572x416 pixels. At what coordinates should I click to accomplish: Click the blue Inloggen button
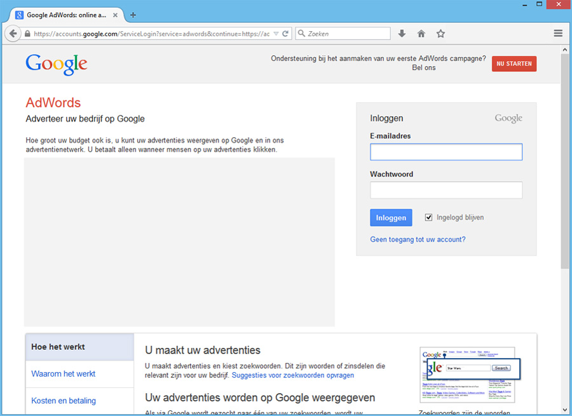coord(391,218)
